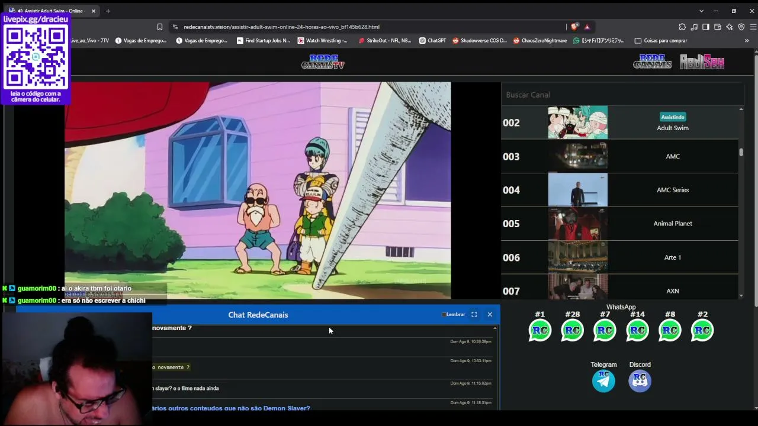Show hidden bookmarks with the overflow chevron

coord(747,41)
